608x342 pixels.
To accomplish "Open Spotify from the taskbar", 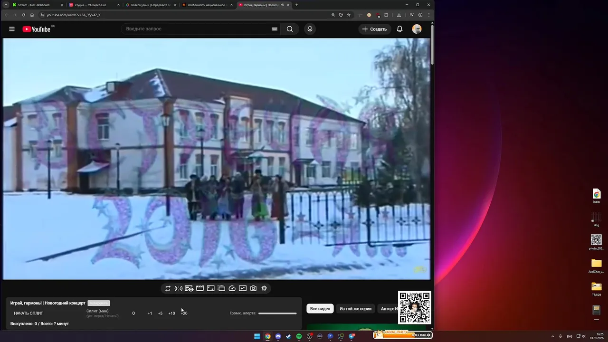I will (299, 336).
